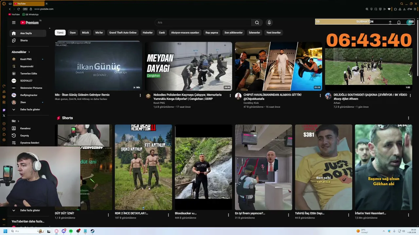Open the account avatar menu
The image size is (419, 235).
coord(410,22)
